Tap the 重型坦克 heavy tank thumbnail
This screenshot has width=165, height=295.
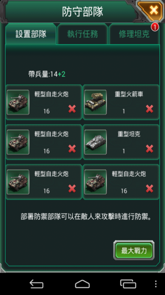[x=96, y=142]
